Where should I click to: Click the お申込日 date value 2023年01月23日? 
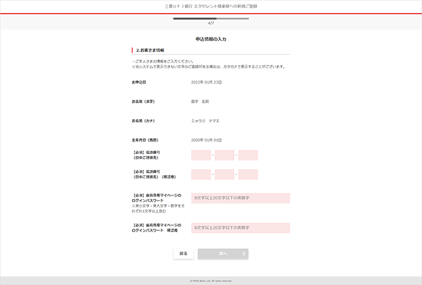coord(206,82)
